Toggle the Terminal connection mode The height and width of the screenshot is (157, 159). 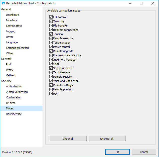51,34
